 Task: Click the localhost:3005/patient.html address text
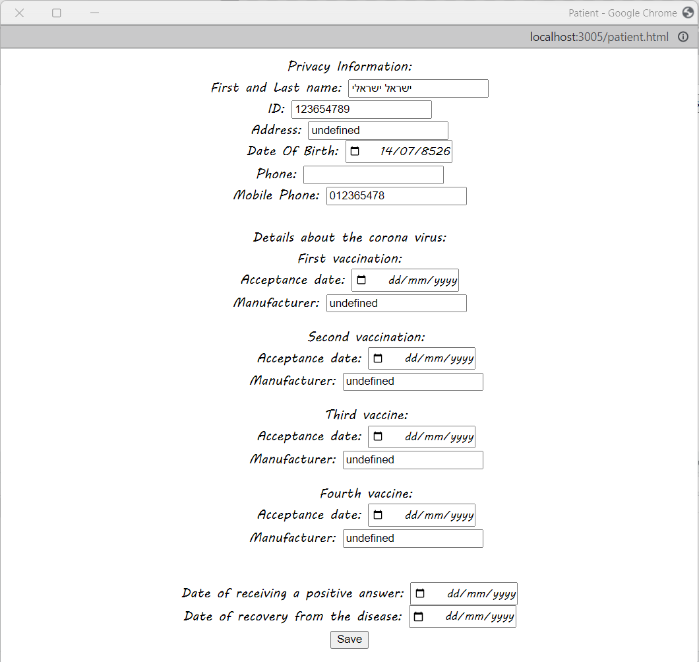(599, 36)
